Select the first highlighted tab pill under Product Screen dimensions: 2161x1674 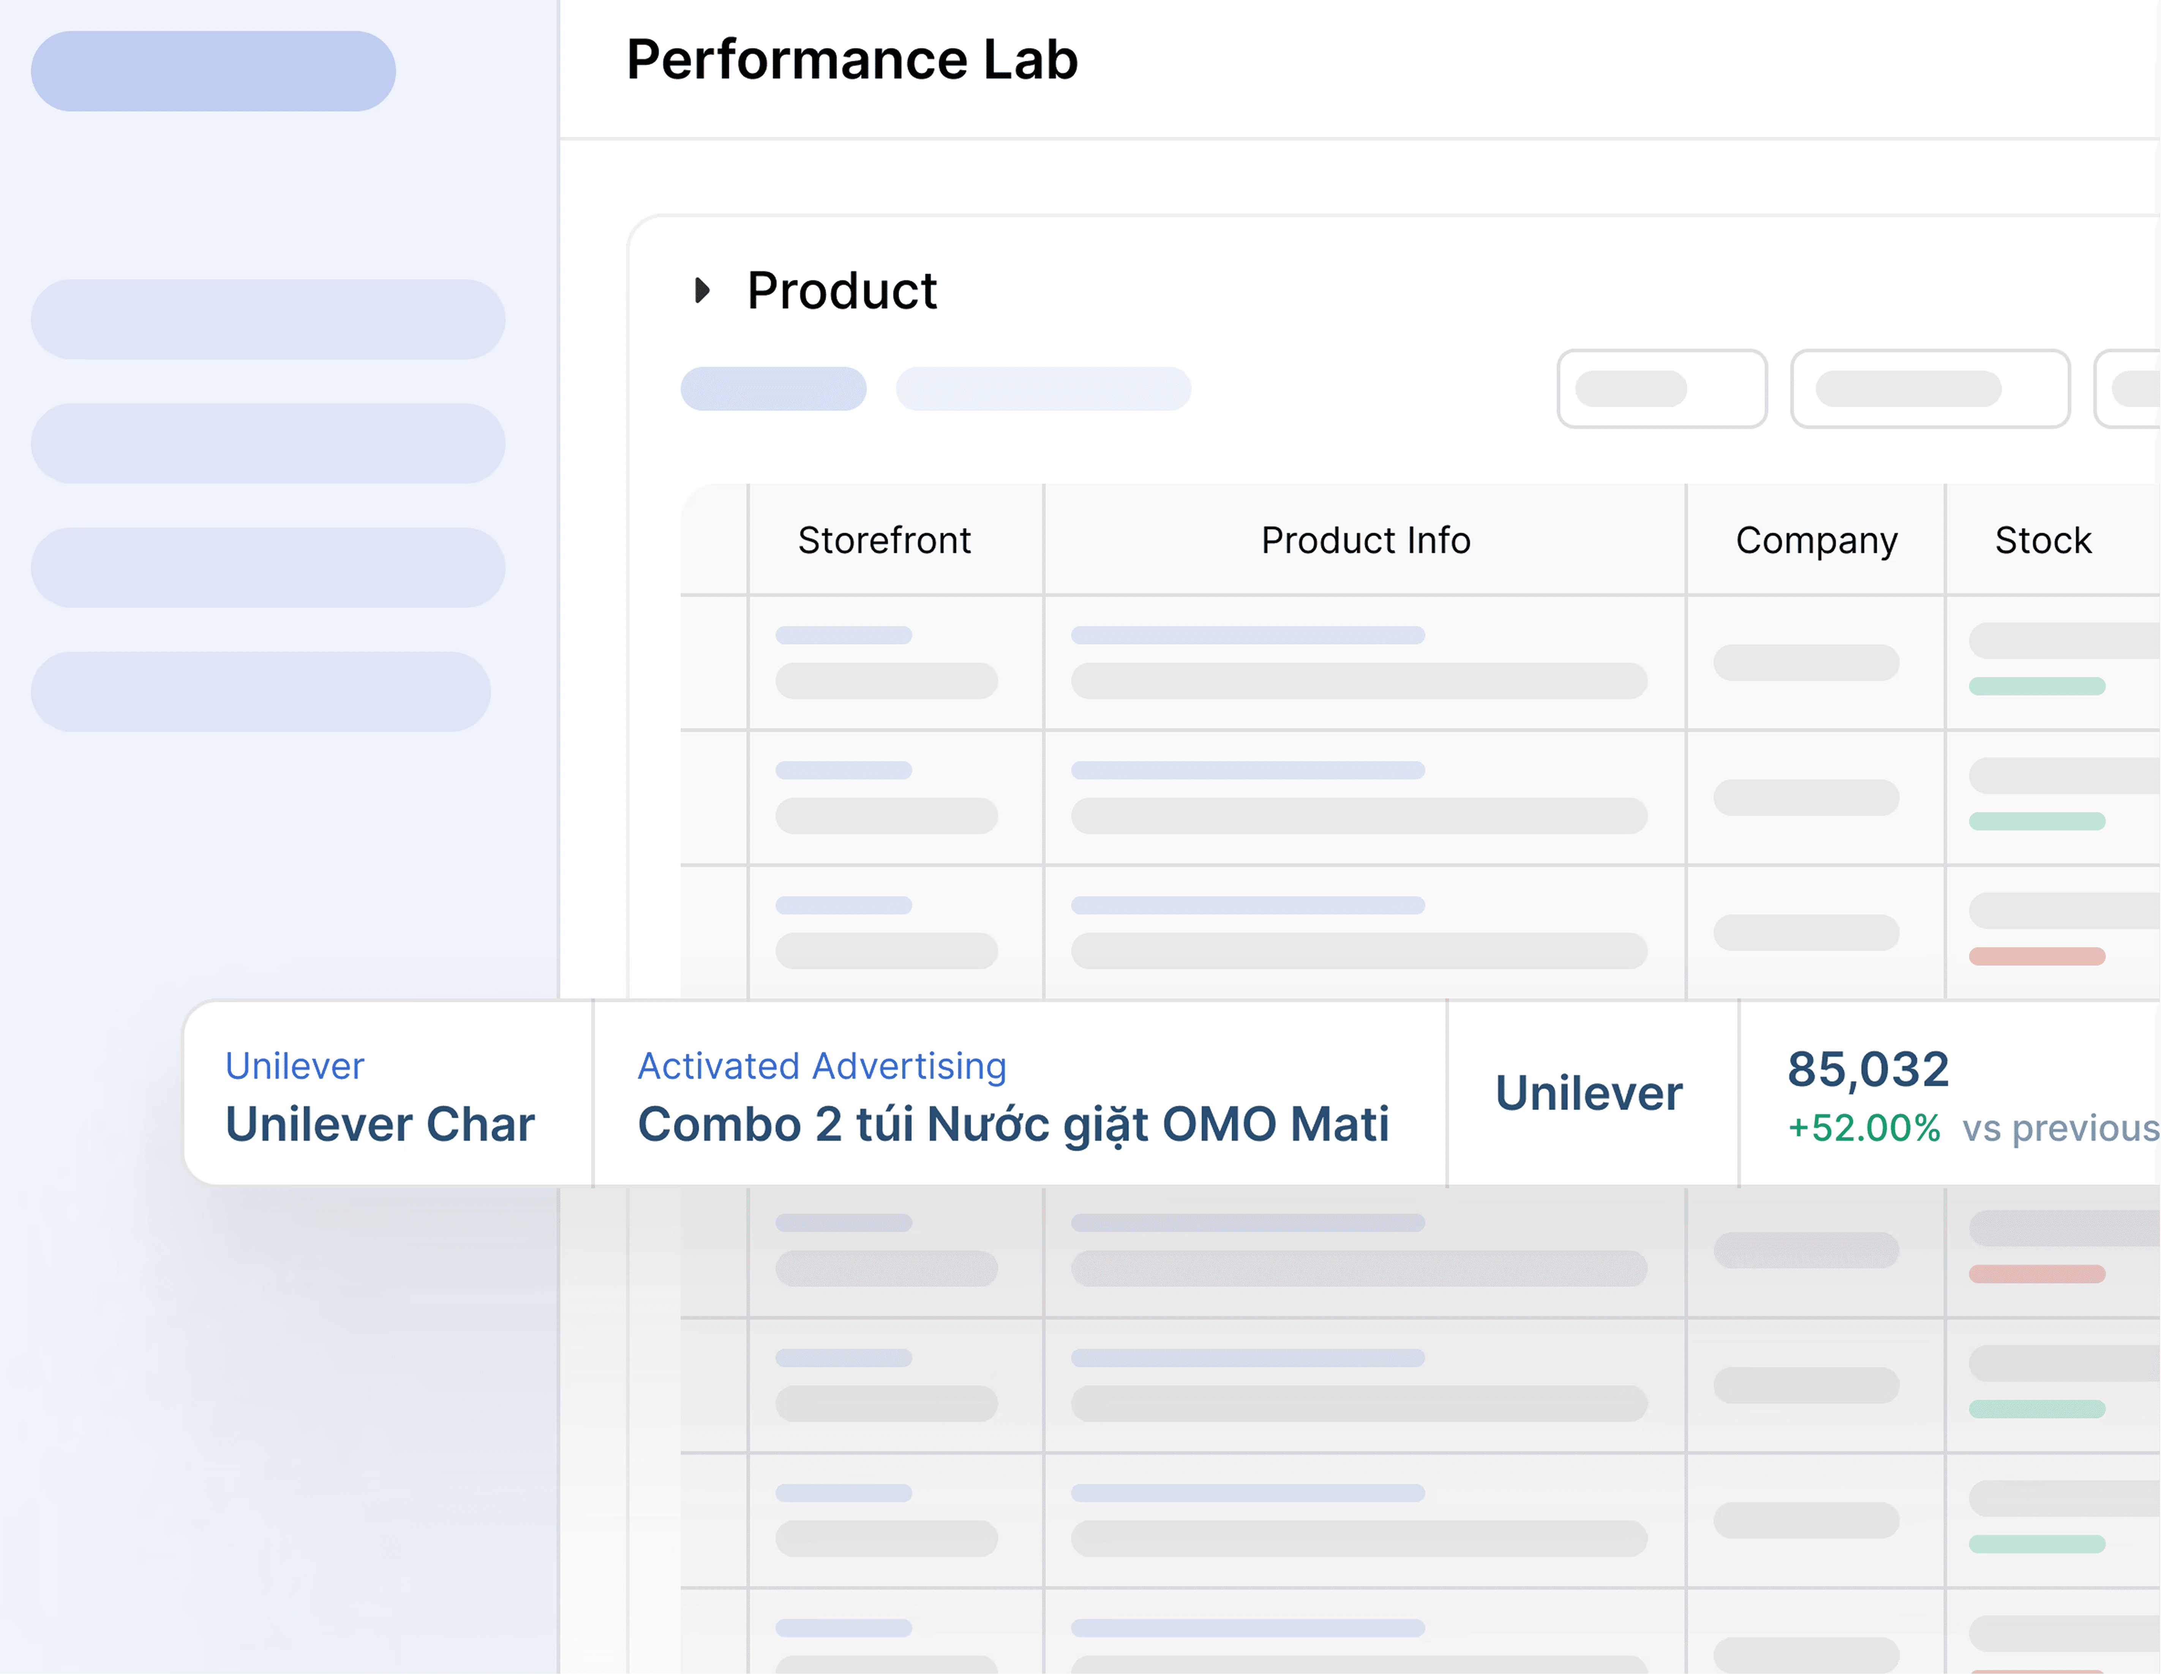(773, 389)
